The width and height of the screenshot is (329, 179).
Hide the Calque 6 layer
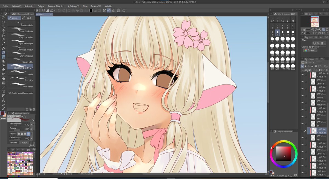point(303,89)
